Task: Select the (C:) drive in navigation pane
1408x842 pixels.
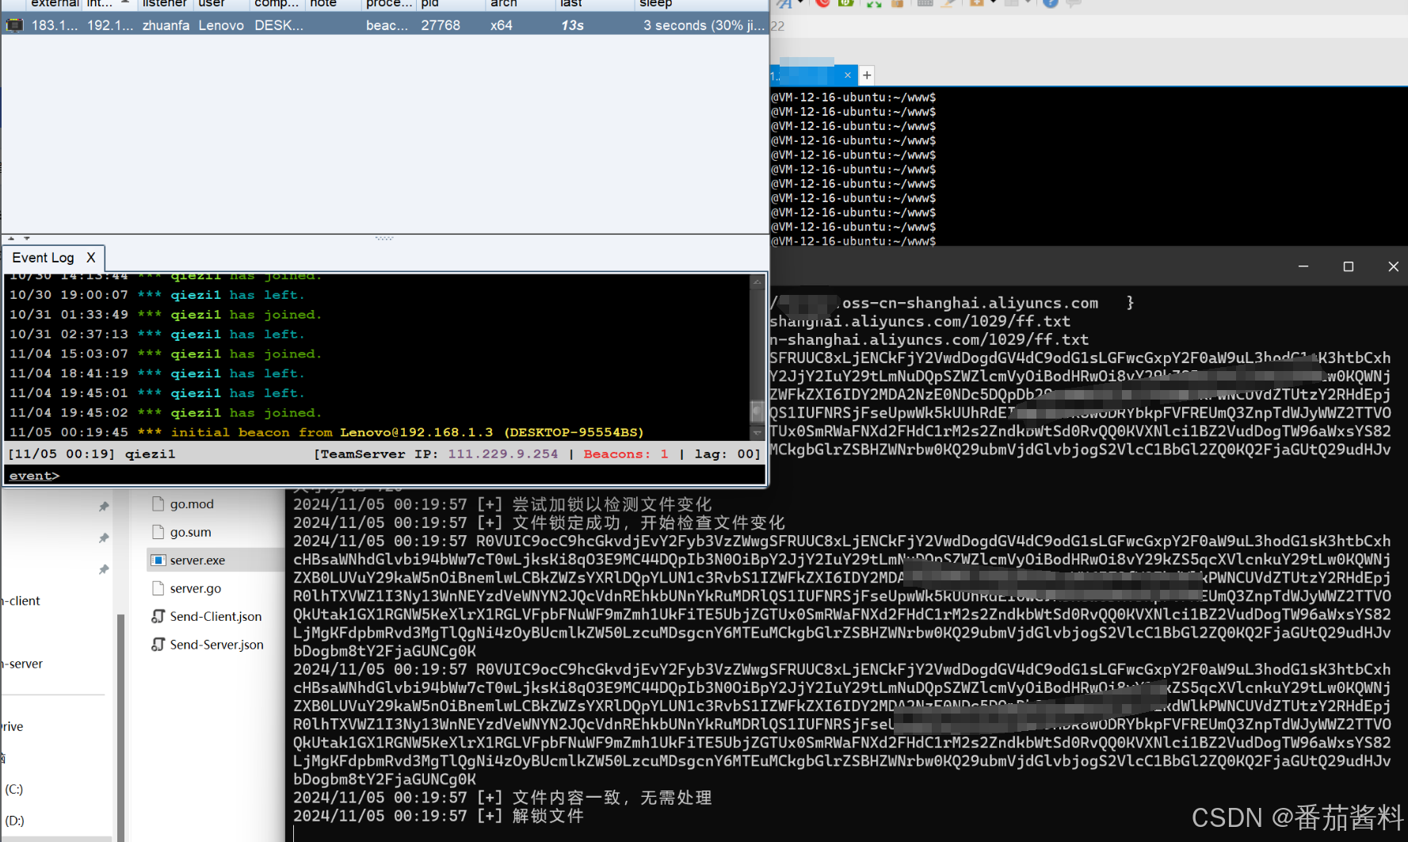Action: pyautogui.click(x=14, y=789)
